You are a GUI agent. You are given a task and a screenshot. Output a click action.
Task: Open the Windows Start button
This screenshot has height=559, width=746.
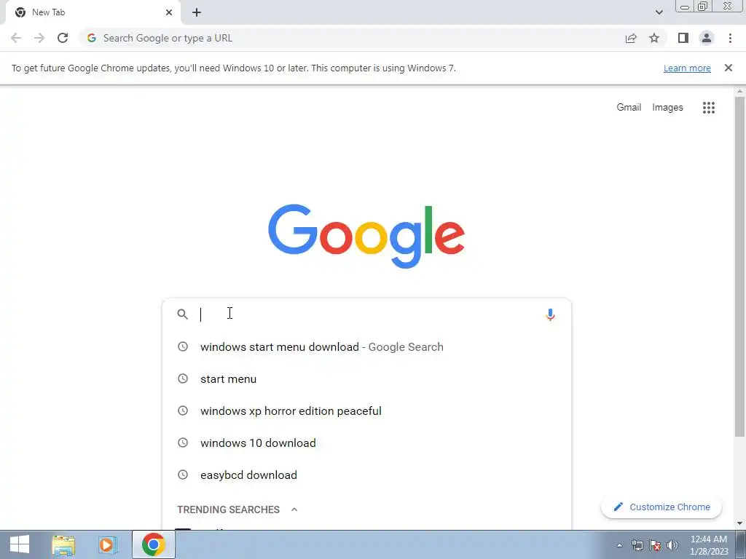click(20, 544)
